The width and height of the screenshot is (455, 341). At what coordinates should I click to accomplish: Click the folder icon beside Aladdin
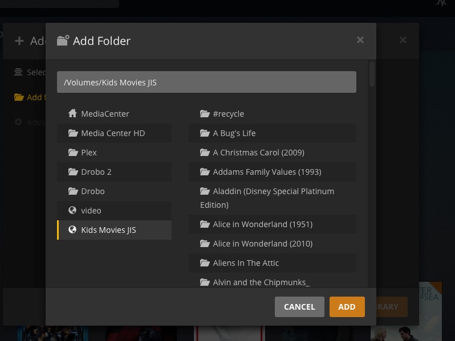tap(205, 191)
